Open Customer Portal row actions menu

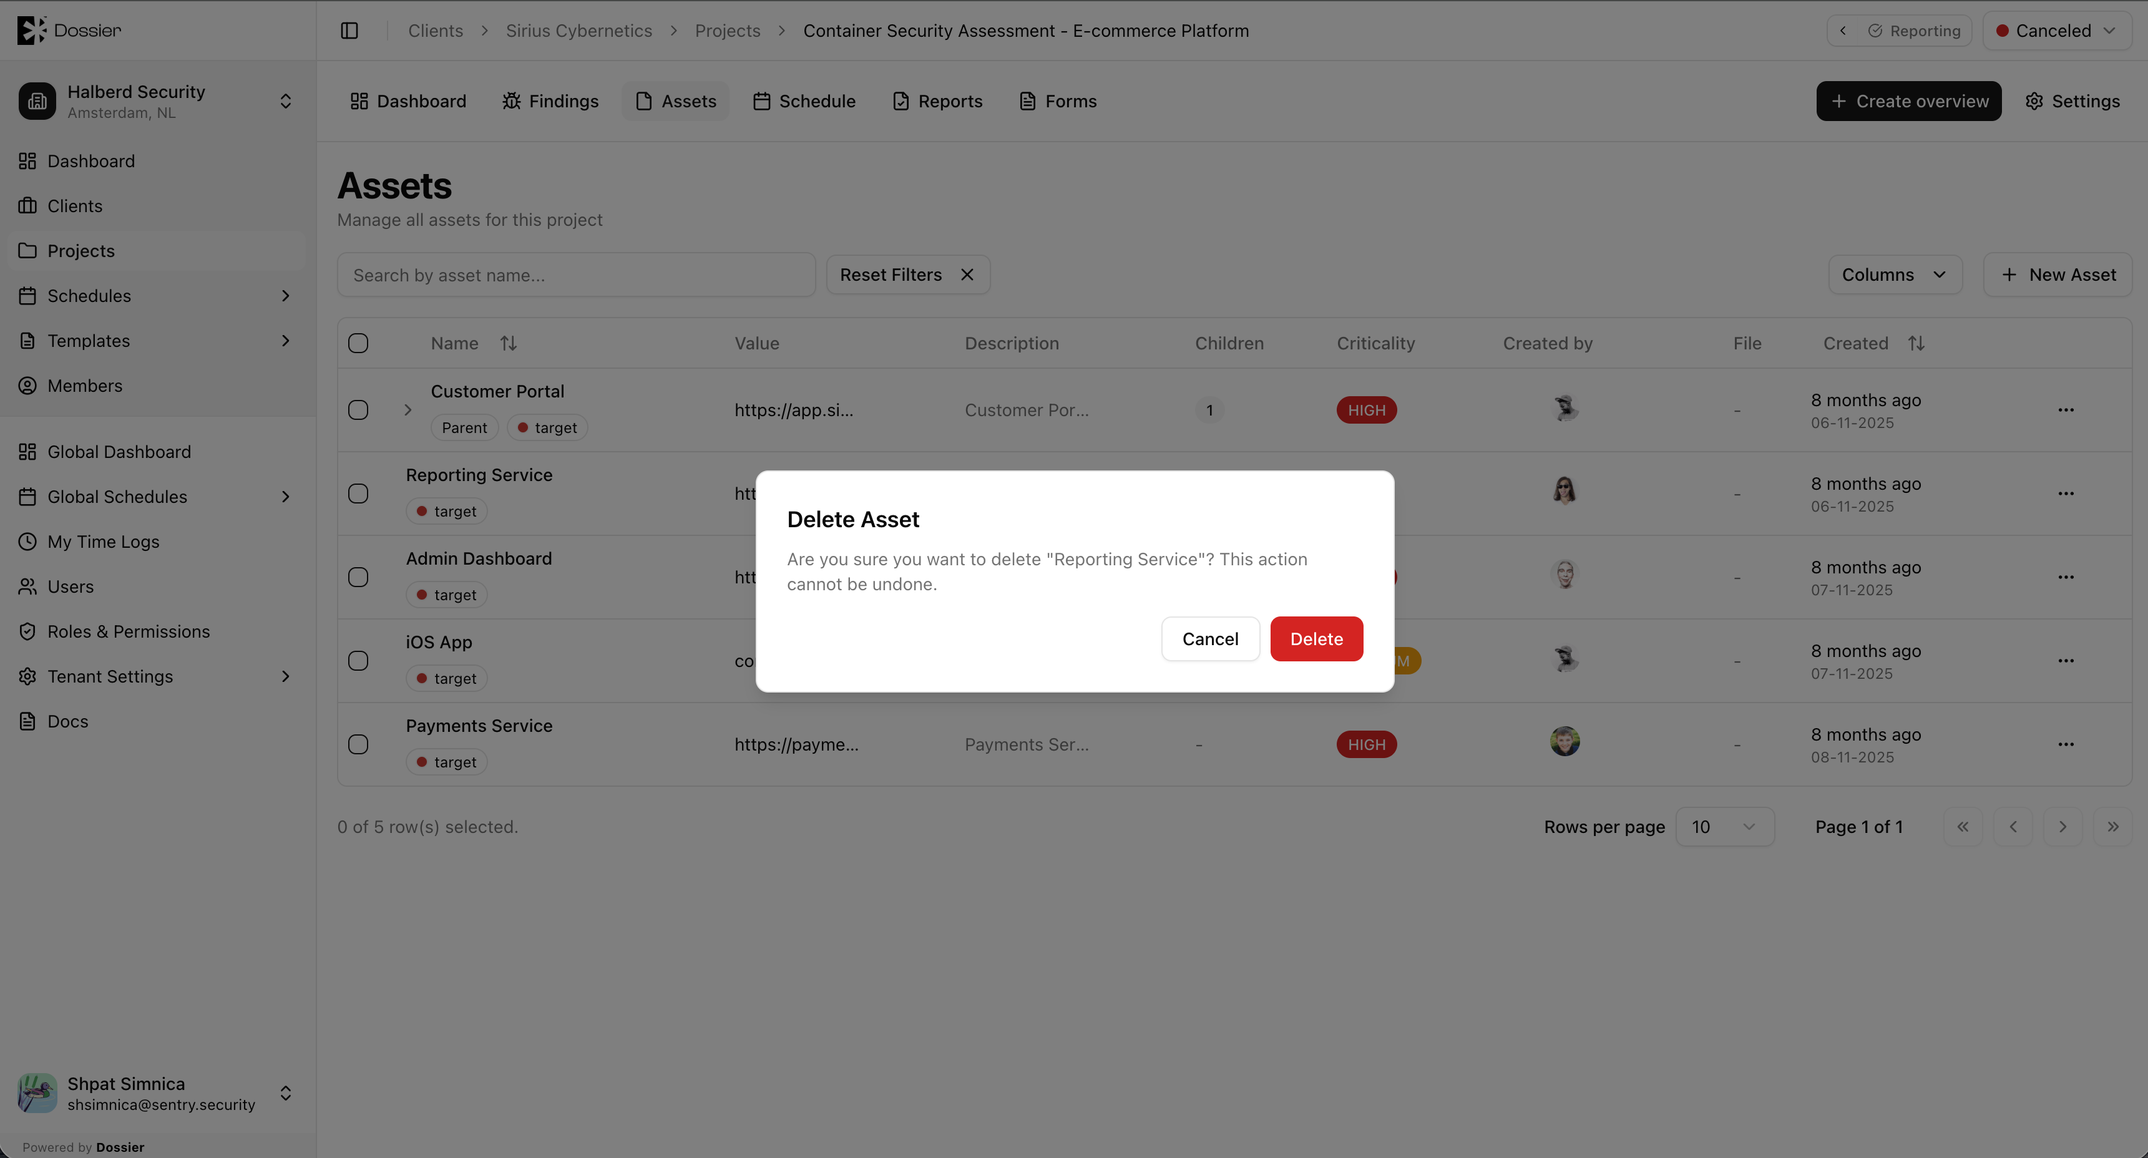2066,409
